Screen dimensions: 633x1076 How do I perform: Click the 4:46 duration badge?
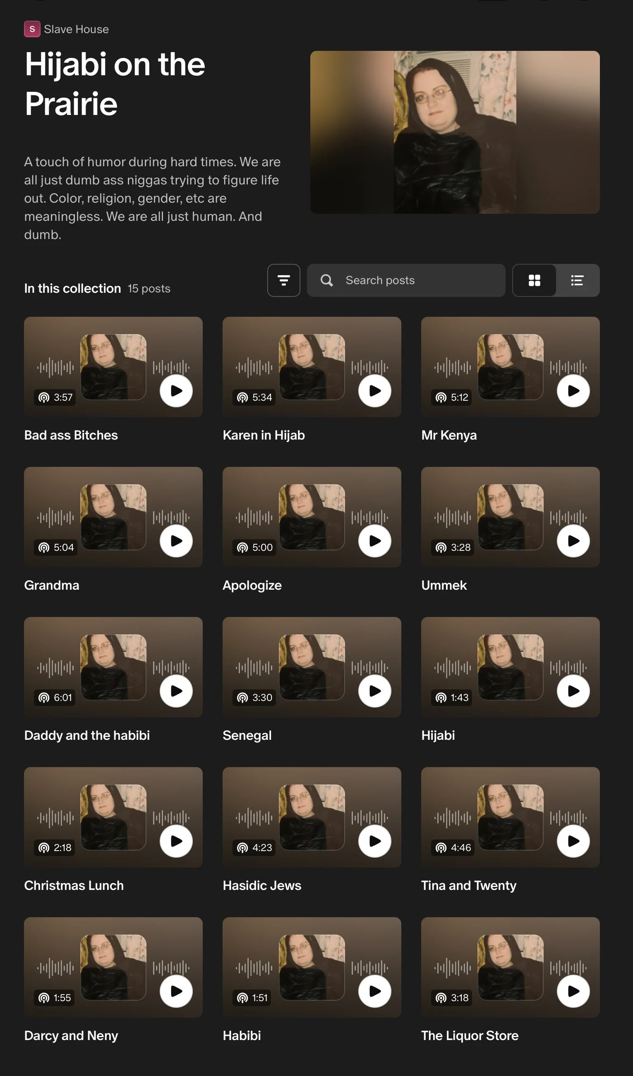point(453,848)
